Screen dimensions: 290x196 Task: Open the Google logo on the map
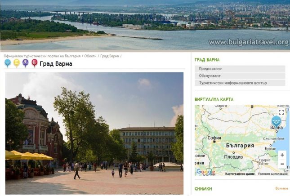(x=205, y=172)
